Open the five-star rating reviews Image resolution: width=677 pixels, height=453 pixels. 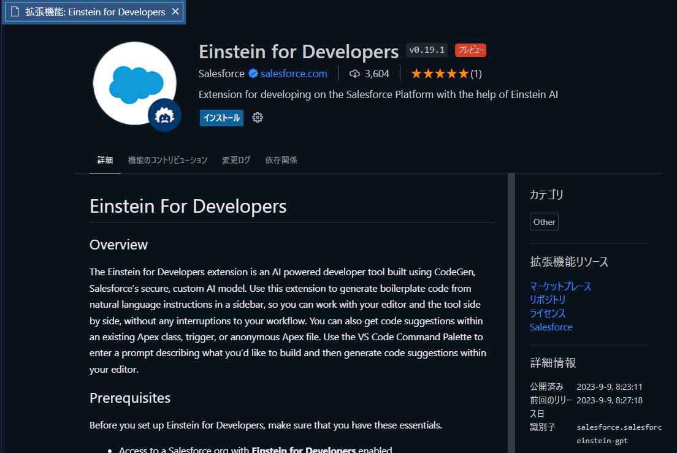(440, 74)
